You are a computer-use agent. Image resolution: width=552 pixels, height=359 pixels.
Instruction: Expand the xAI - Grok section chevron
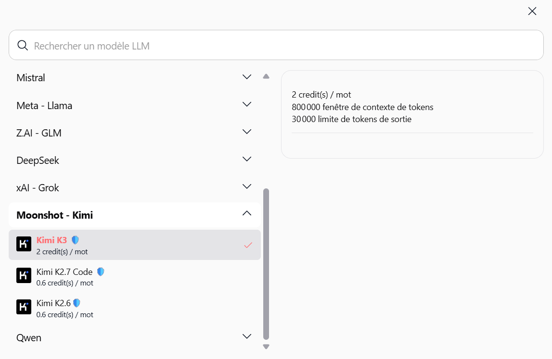[x=247, y=186]
